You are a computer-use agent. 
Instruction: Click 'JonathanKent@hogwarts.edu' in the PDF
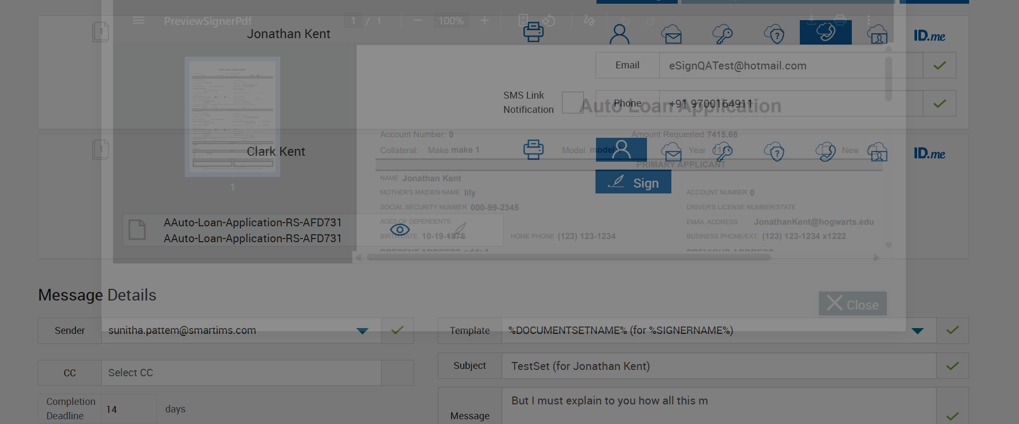click(814, 222)
